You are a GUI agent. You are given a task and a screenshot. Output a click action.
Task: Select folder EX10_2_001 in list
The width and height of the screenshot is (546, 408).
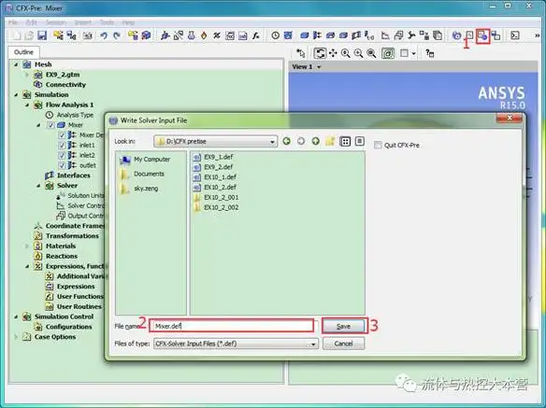click(216, 197)
